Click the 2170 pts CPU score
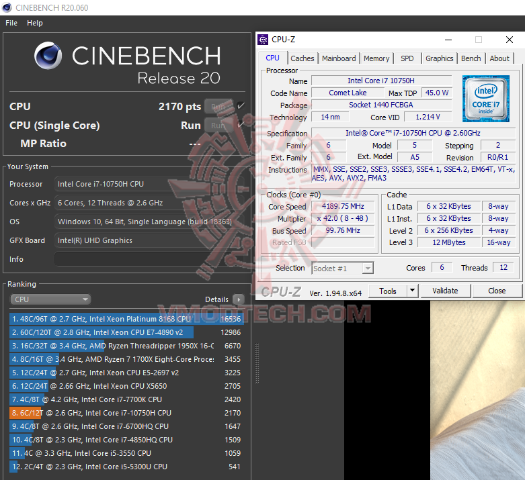This screenshot has width=525, height=480. coord(179,106)
